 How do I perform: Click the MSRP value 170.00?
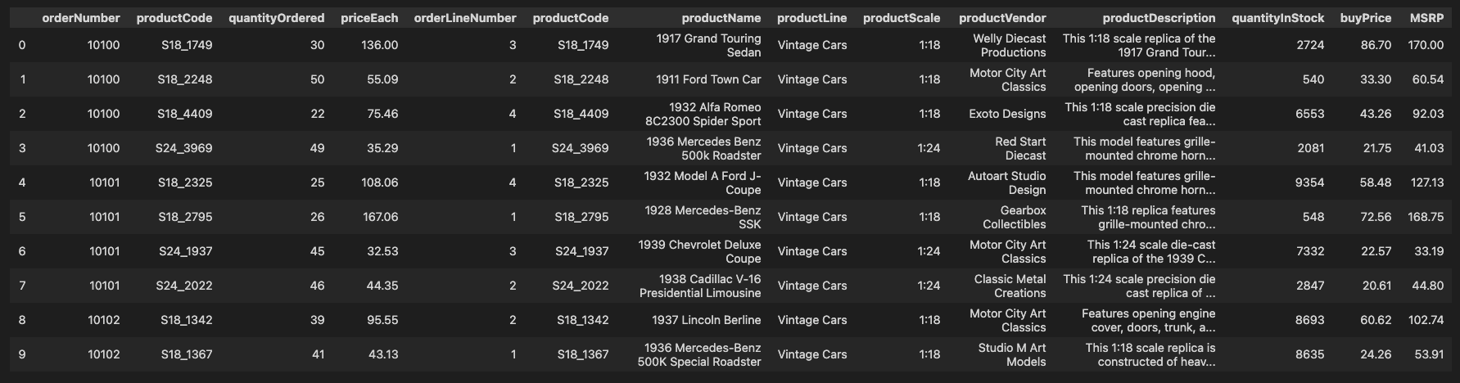[x=1426, y=45]
